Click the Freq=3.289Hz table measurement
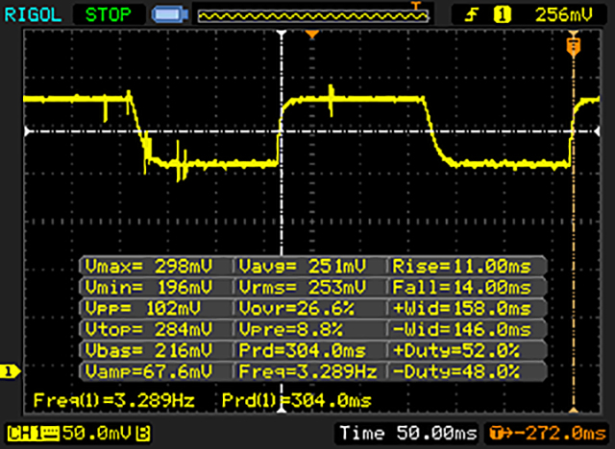Image resolution: width=615 pixels, height=449 pixels. coord(307,371)
